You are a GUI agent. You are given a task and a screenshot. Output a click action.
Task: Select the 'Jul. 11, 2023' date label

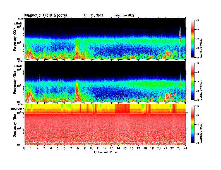(93, 16)
